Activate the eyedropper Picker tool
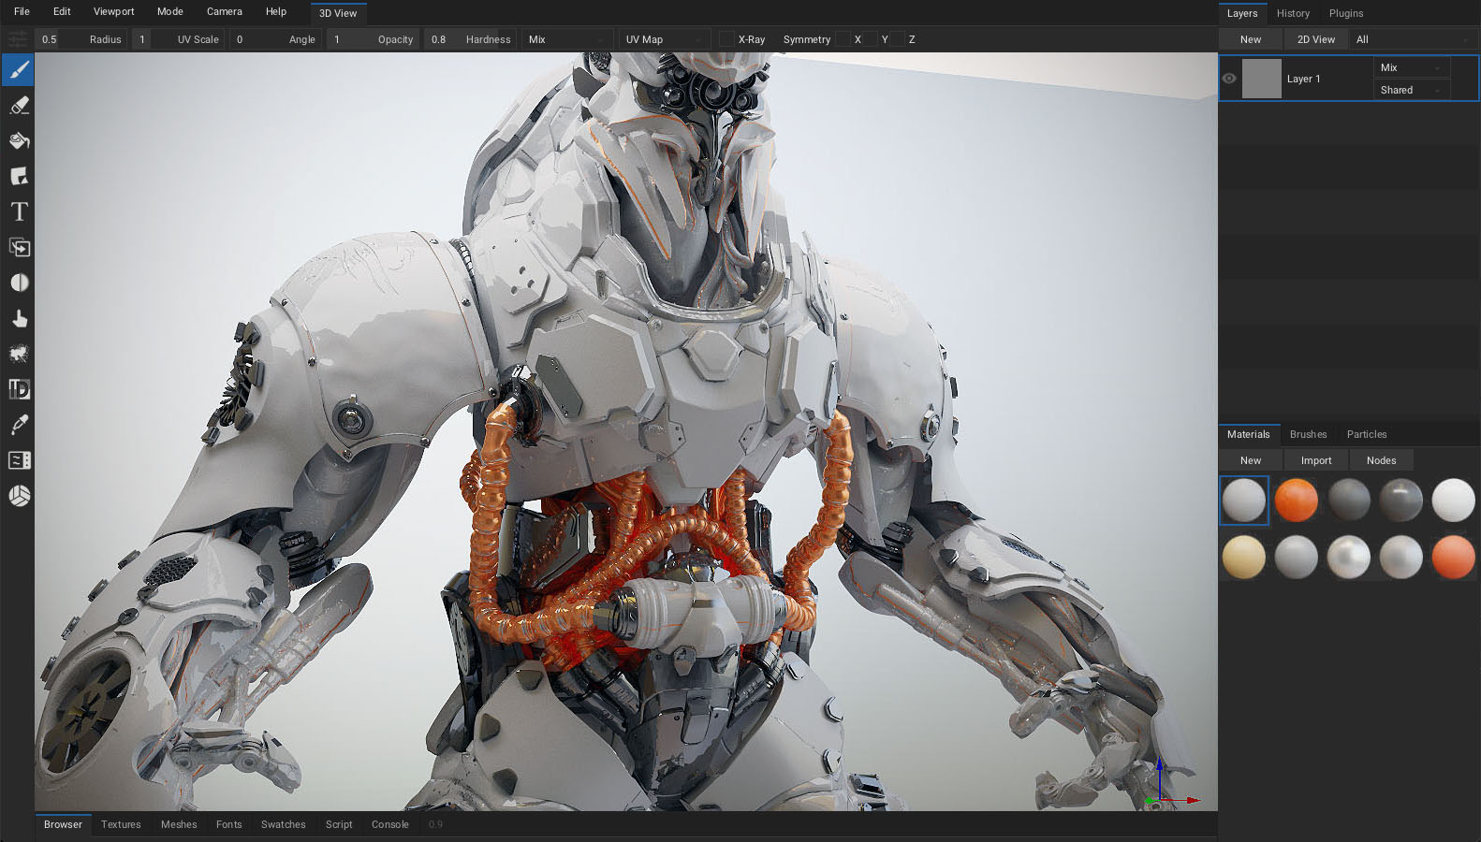1481x842 pixels. [19, 425]
